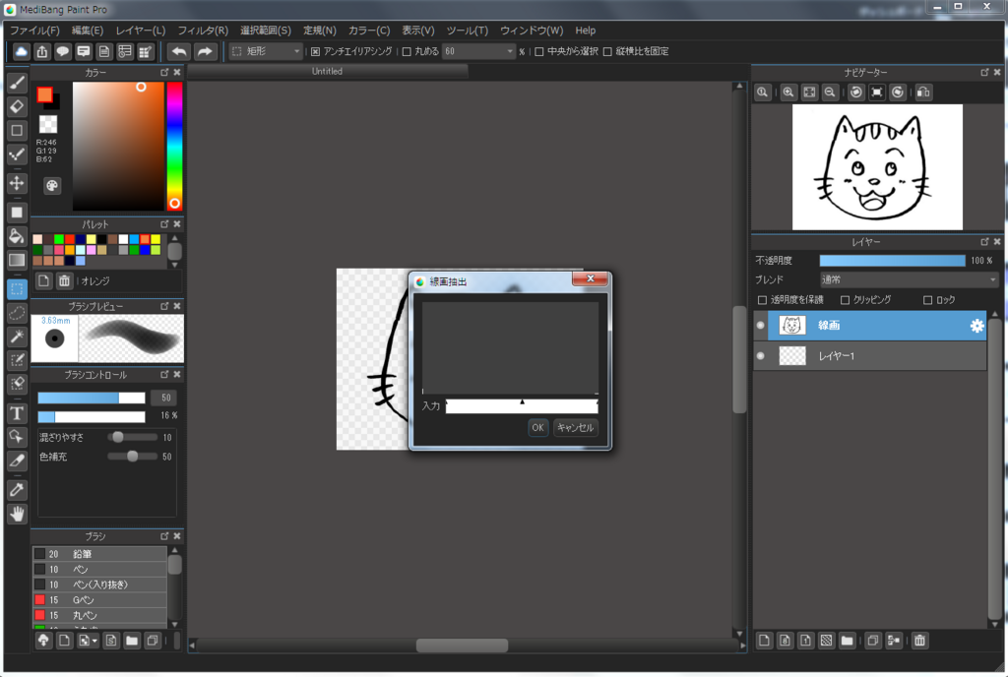
Task: Open the ブレンド 通常 dropdown
Action: click(909, 279)
